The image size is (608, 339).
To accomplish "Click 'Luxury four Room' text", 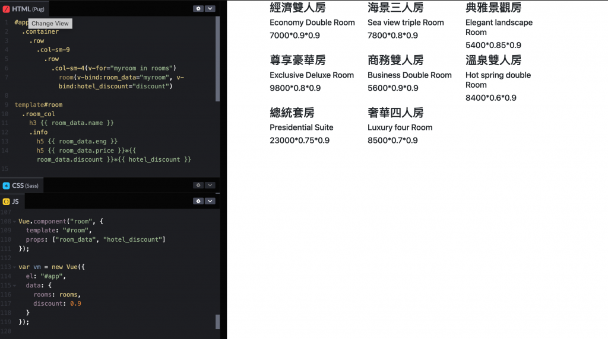I will tap(400, 127).
